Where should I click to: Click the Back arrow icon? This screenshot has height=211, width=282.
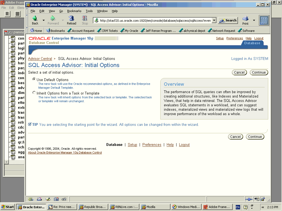35,19
